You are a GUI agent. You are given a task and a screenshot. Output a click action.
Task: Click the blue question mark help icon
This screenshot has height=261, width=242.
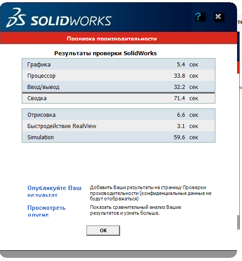pos(200,17)
